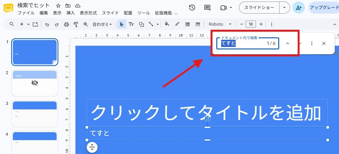The width and height of the screenshot is (339, 154).
Task: Open the move to folder icon
Action: click(68, 6)
